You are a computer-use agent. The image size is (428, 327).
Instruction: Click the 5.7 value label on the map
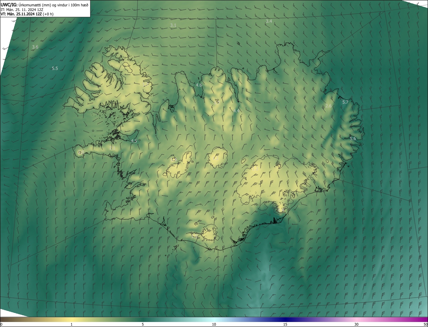pyautogui.click(x=345, y=102)
